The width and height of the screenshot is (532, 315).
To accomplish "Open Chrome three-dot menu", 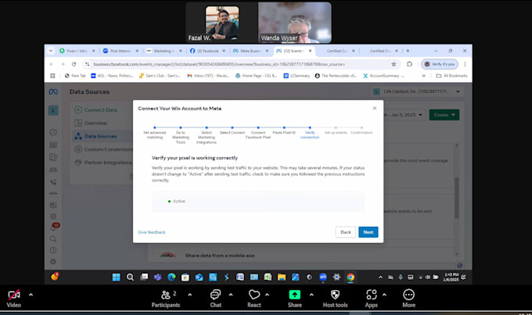I will point(465,64).
